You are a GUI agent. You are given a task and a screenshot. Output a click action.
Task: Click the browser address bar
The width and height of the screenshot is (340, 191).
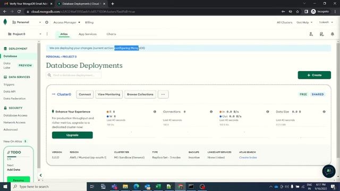(x=152, y=12)
